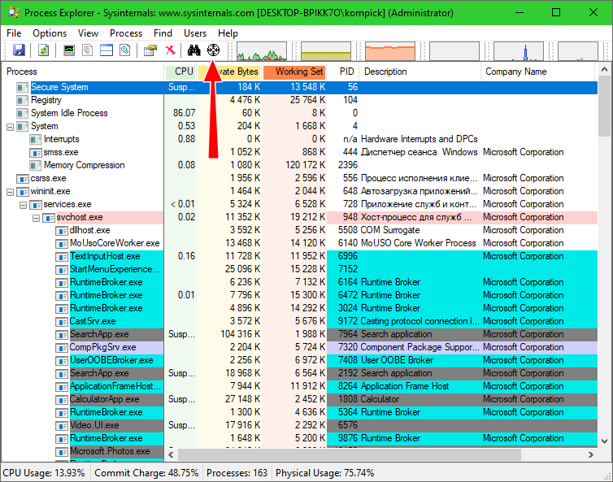Open the Help menu

[228, 33]
